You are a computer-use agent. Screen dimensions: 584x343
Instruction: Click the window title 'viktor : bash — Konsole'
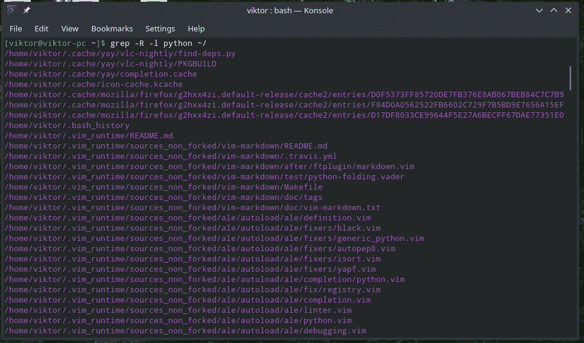pos(290,10)
